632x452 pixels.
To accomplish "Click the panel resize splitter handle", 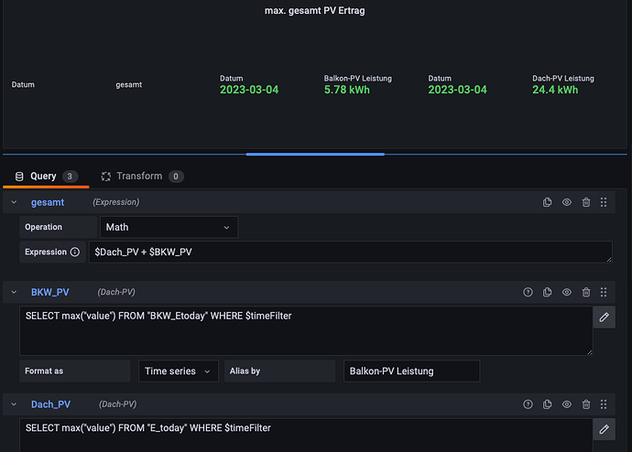I will (x=315, y=154).
